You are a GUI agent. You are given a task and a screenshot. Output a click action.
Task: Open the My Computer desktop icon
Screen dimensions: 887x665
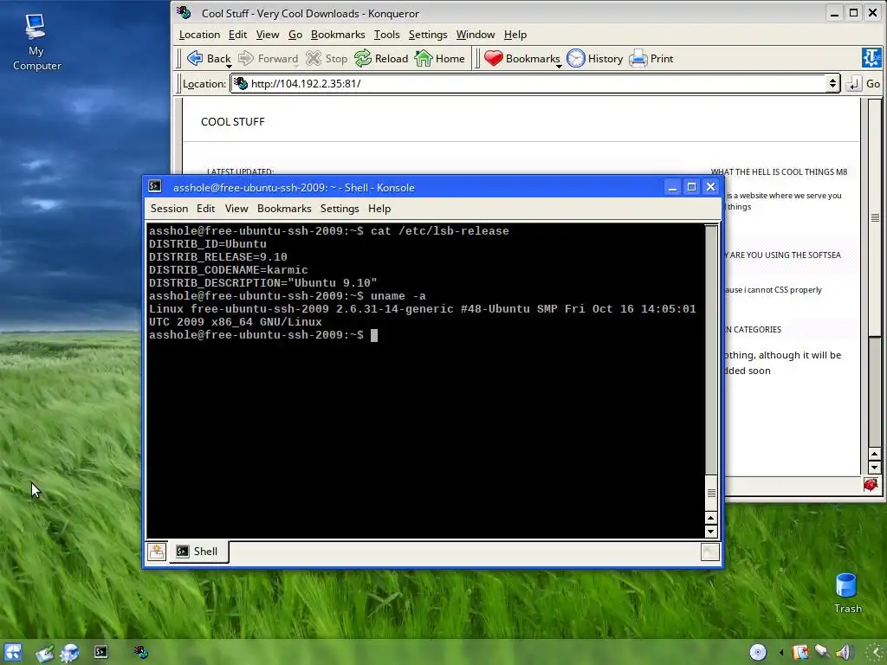click(x=36, y=42)
